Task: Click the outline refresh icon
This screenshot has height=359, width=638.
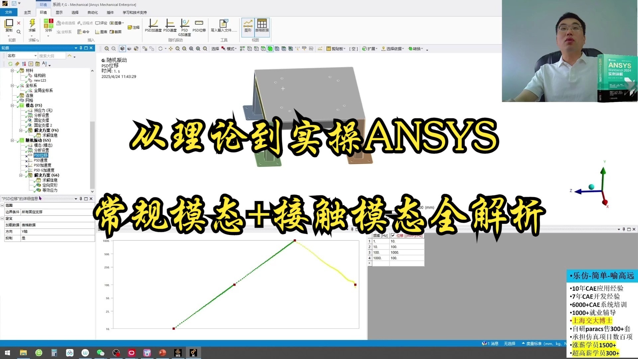Action: pyautogui.click(x=10, y=64)
